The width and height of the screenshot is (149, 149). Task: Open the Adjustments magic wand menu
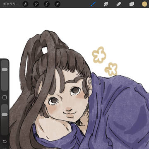coord(36,4)
